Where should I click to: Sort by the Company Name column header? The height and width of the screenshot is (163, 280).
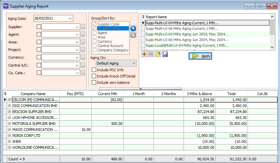pos(33,94)
